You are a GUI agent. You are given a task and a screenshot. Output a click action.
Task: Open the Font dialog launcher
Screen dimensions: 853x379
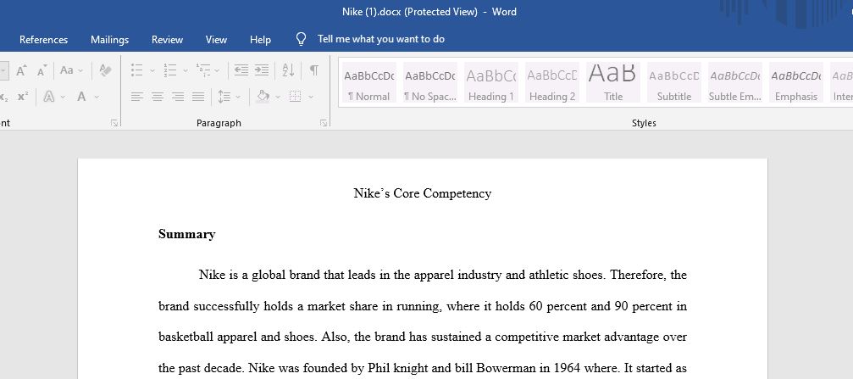pos(114,123)
